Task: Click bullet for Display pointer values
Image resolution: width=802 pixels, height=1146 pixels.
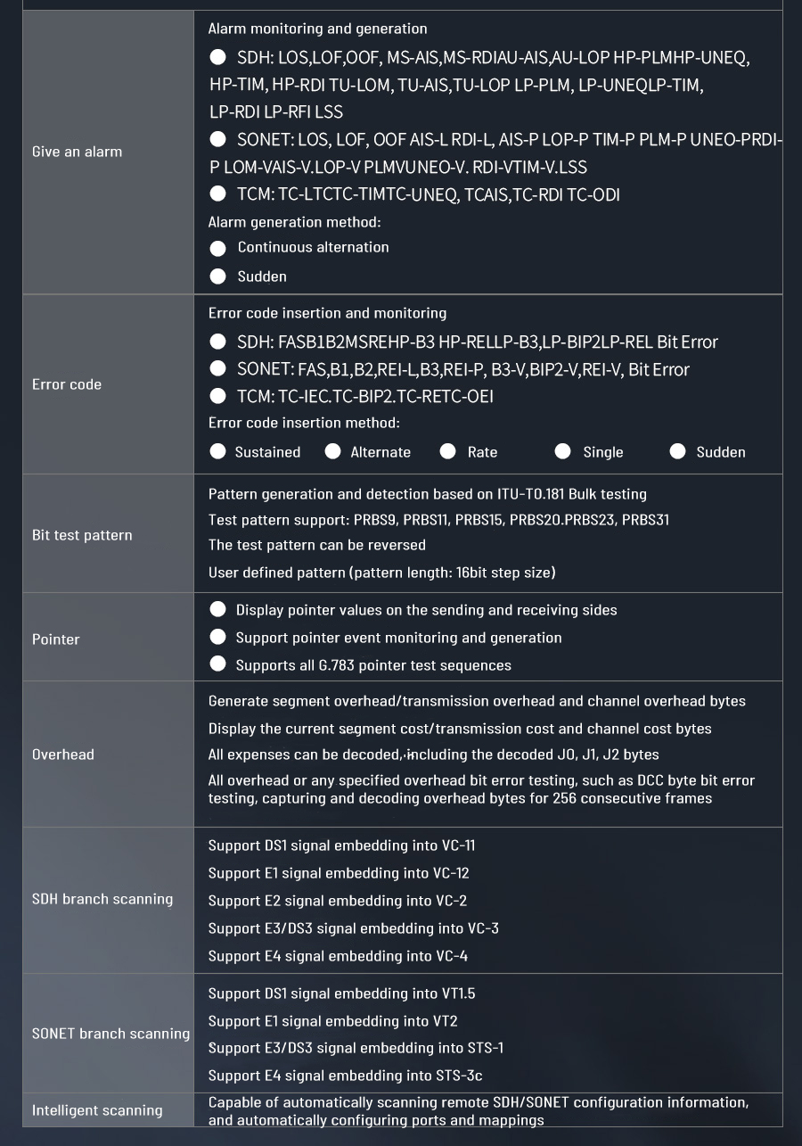Action: point(217,610)
